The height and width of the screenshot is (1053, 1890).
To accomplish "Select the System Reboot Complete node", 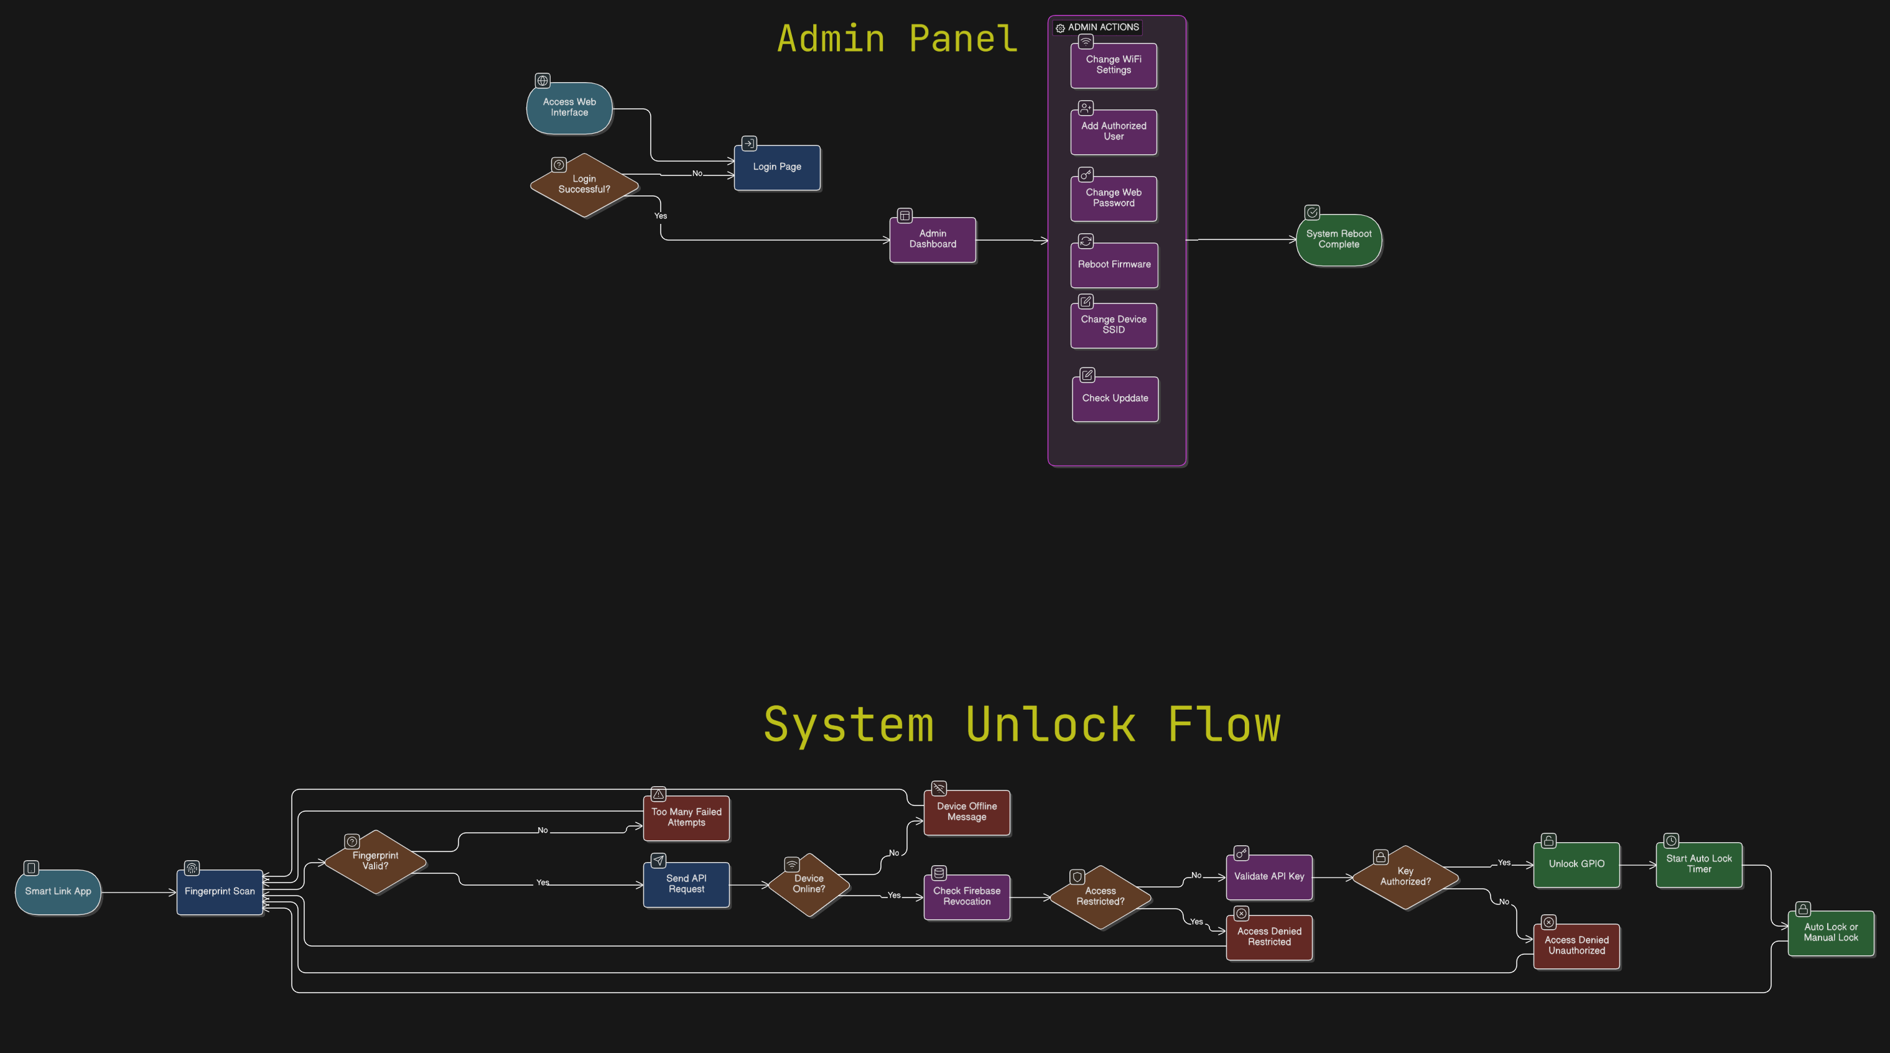I will (1339, 240).
